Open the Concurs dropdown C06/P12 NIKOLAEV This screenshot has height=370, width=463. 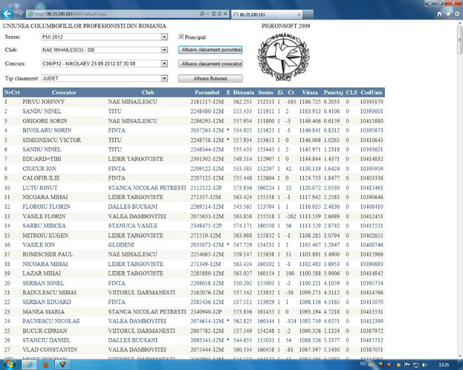click(x=105, y=63)
